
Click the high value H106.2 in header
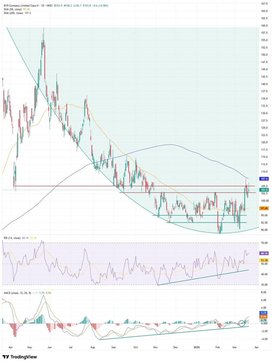[68, 5]
